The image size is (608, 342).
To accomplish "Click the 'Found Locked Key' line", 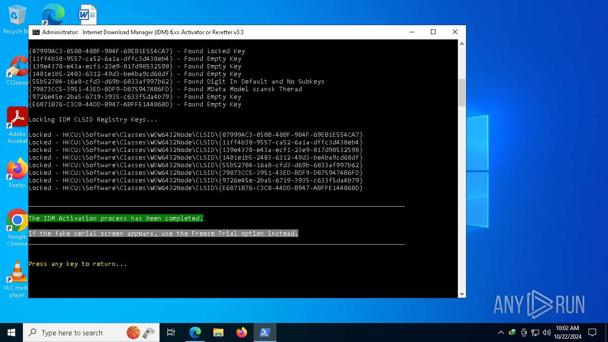I will coord(137,51).
